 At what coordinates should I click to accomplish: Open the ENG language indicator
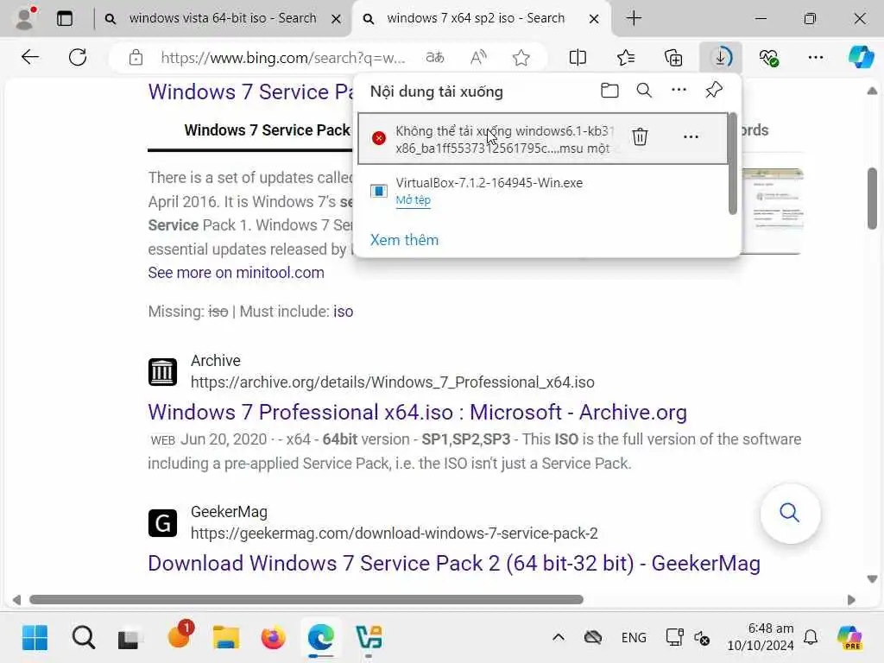tap(634, 638)
